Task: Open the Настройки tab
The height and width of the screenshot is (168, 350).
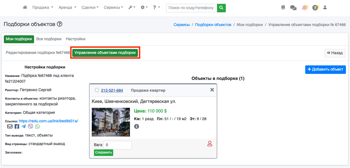Action: click(x=76, y=39)
